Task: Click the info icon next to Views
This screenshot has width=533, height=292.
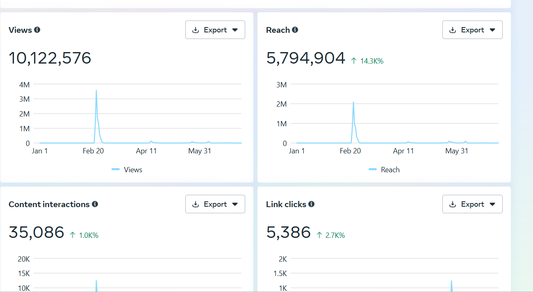Action: pyautogui.click(x=37, y=30)
